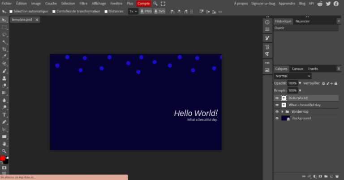Screen dimensions: 344x180
Task: Click the search magnifier in menu bar
Action: pyautogui.click(x=155, y=4)
